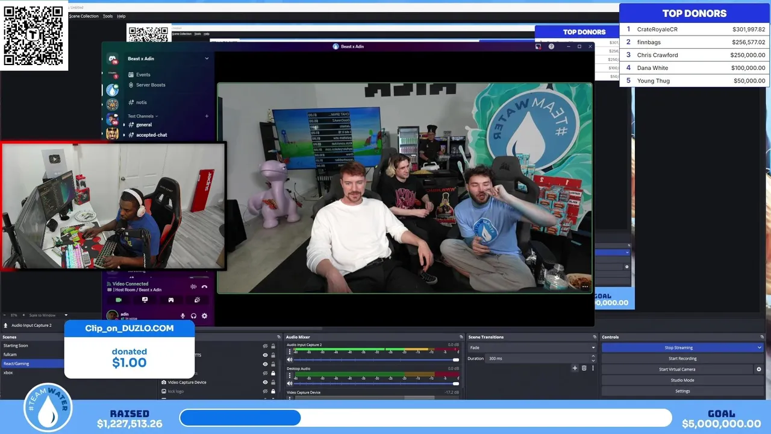
Task: Open the Tools menu in OBS
Action: pos(108,16)
